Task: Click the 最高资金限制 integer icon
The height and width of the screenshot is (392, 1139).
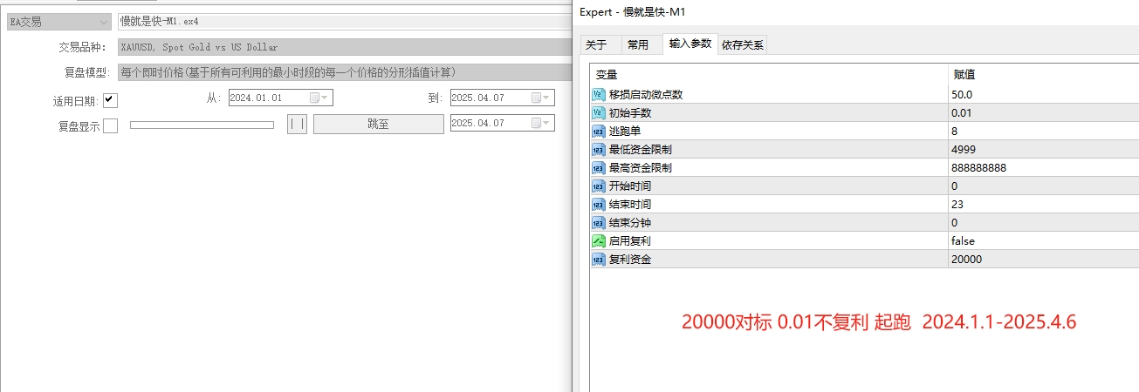Action: coord(599,167)
